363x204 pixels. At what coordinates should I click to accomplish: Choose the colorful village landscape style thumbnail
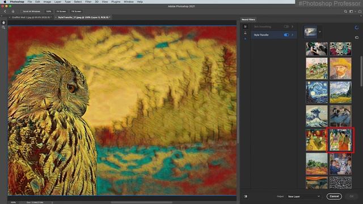click(x=316, y=69)
